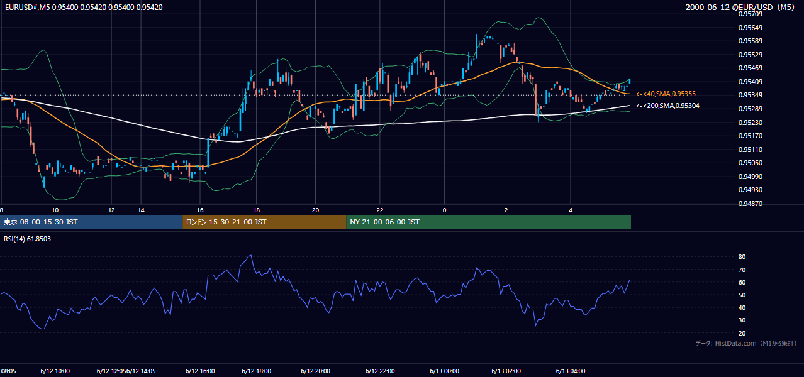Click the 08:05 time label at bottom

click(x=9, y=371)
